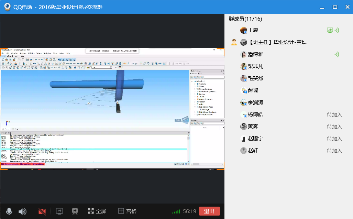Click 王康's speaking sound-wave indicator
Viewport: 353px width, 219px height.
(337, 30)
